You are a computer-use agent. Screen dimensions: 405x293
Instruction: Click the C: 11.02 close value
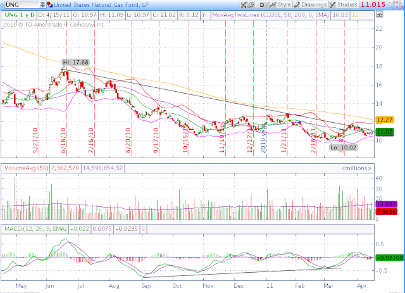pyautogui.click(x=165, y=15)
